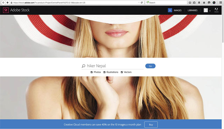Click the Adobe logo in the header
Screen dimensions: 224x129
point(216,10)
